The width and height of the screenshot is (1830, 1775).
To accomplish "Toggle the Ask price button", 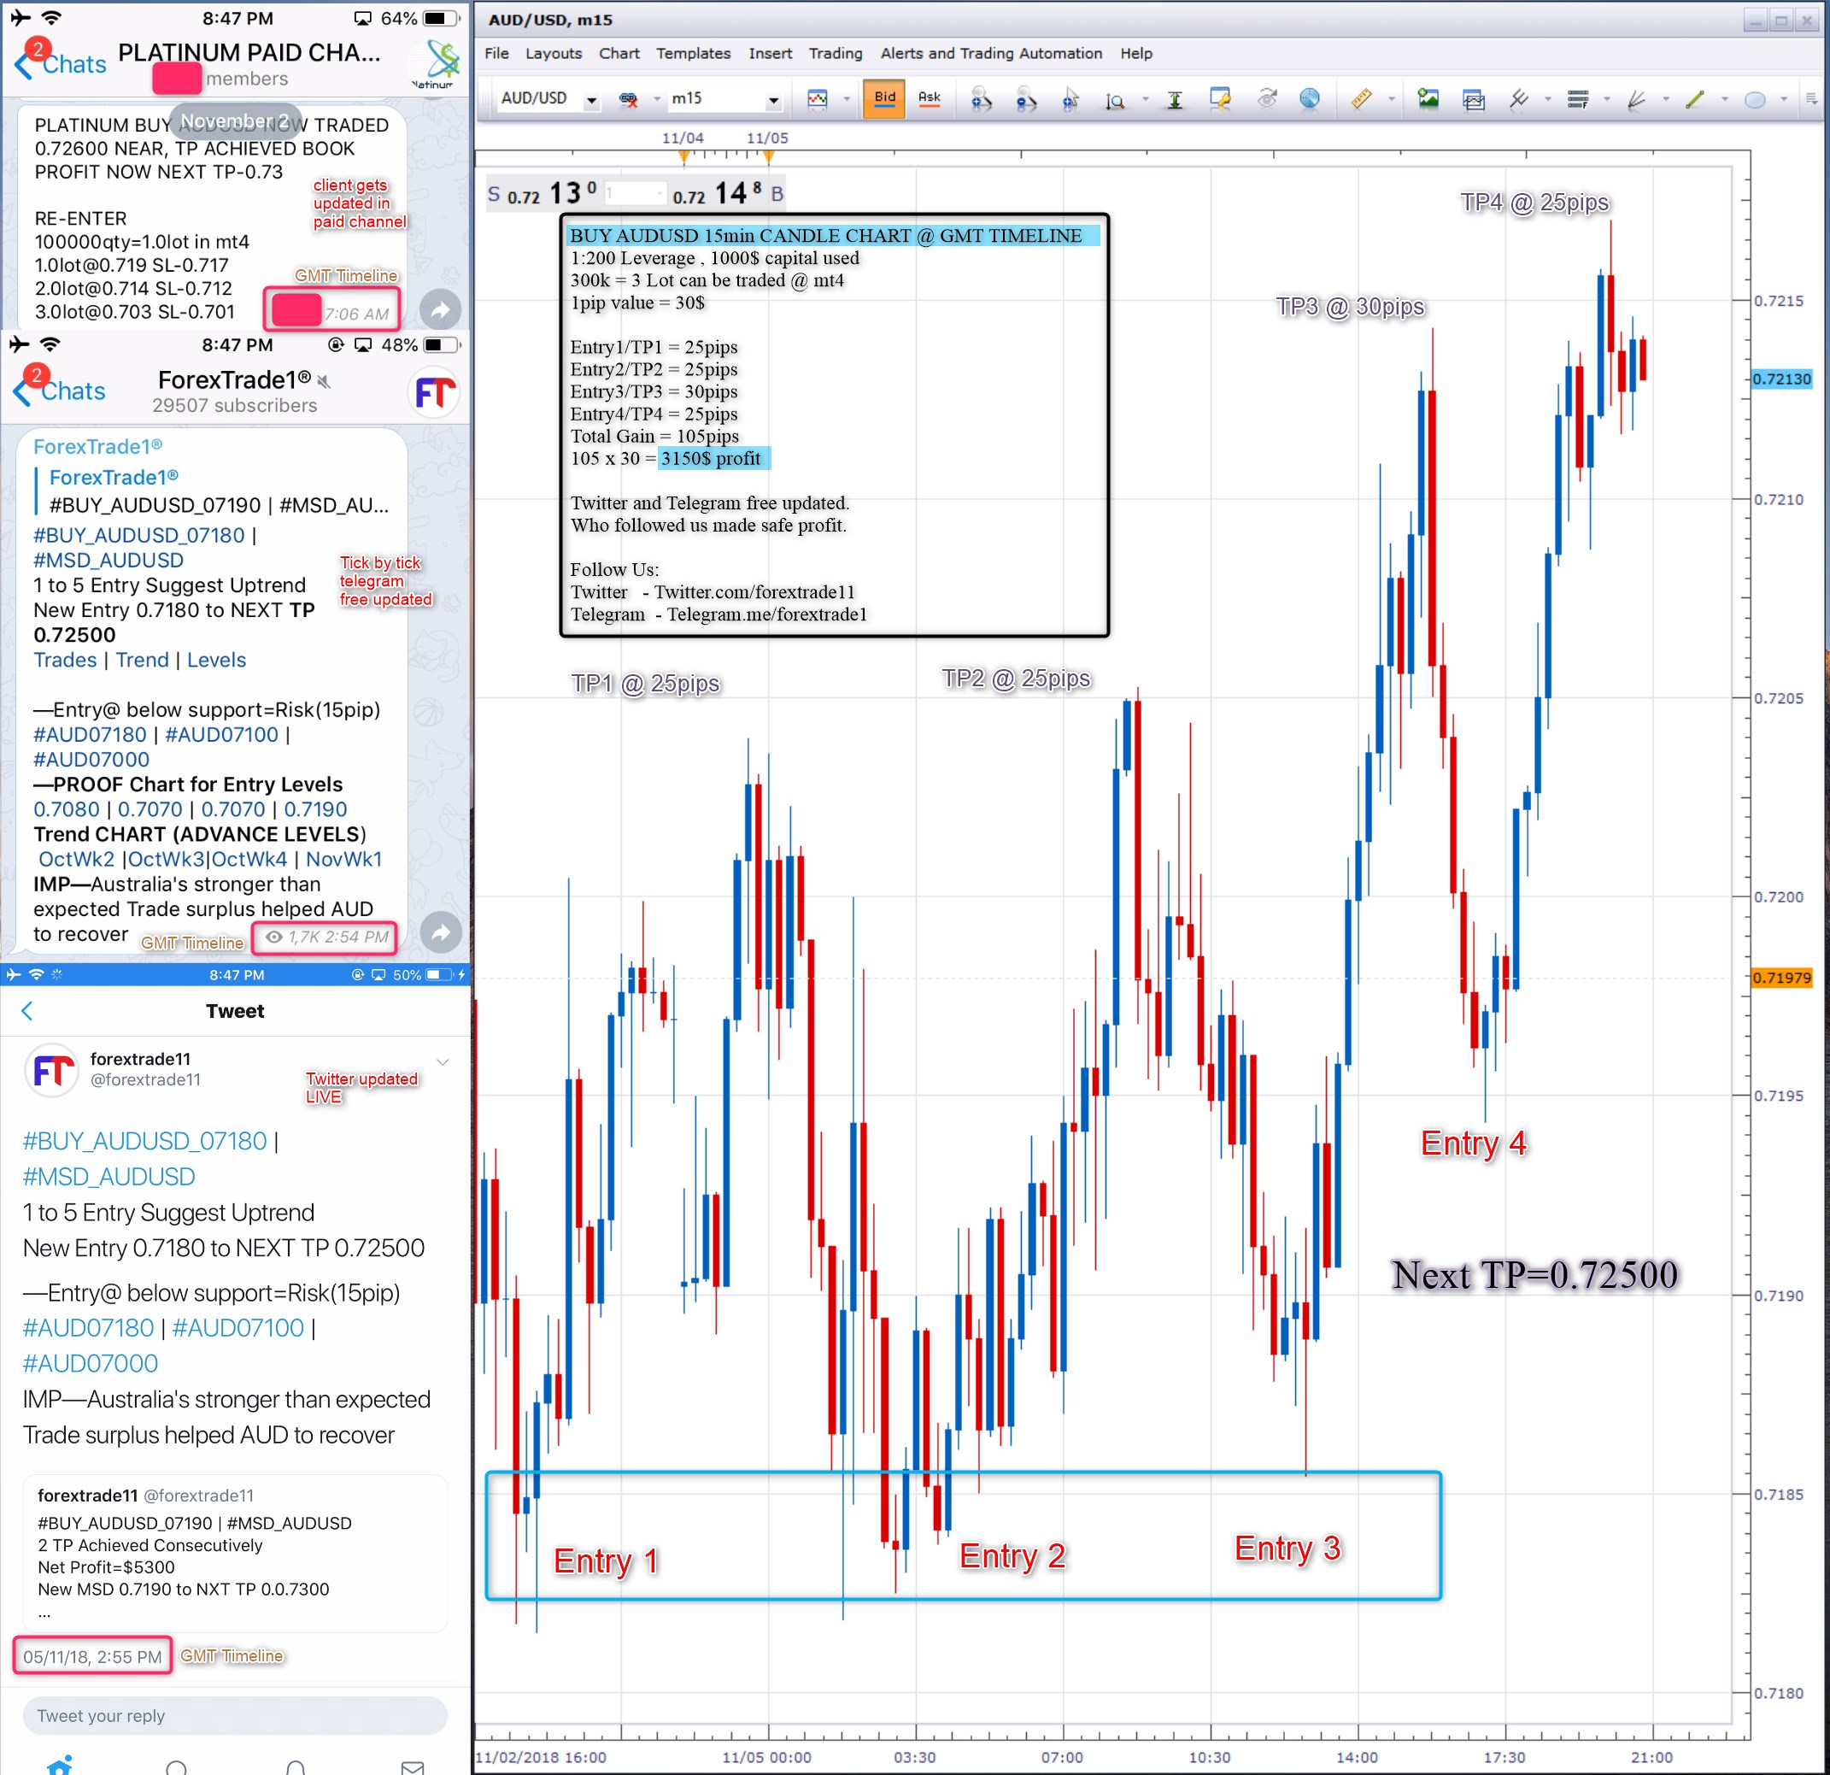I will [x=929, y=99].
